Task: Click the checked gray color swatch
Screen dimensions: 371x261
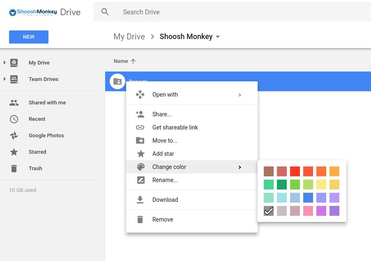Action: coord(269,211)
